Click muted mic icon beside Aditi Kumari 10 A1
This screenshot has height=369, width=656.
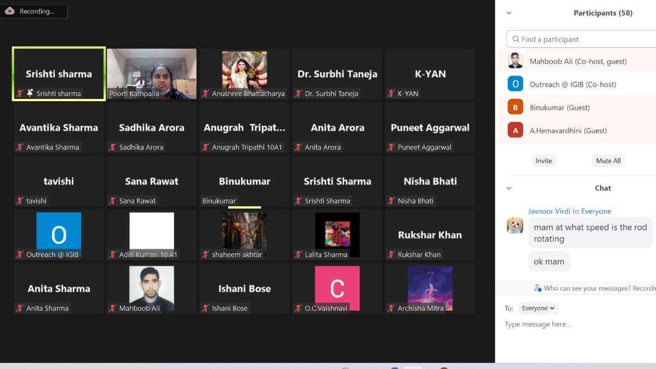click(x=112, y=254)
